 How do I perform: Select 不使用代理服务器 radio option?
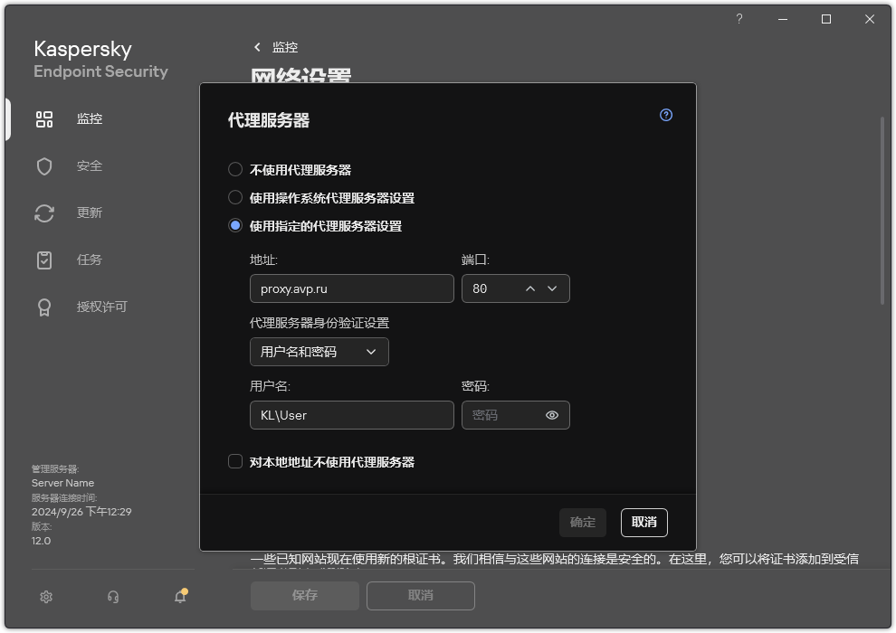[x=235, y=169]
